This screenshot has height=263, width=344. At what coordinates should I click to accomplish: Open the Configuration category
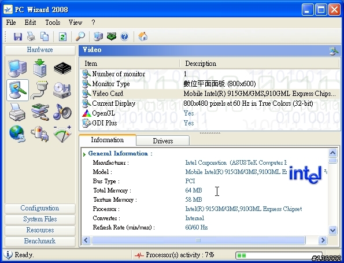point(40,208)
